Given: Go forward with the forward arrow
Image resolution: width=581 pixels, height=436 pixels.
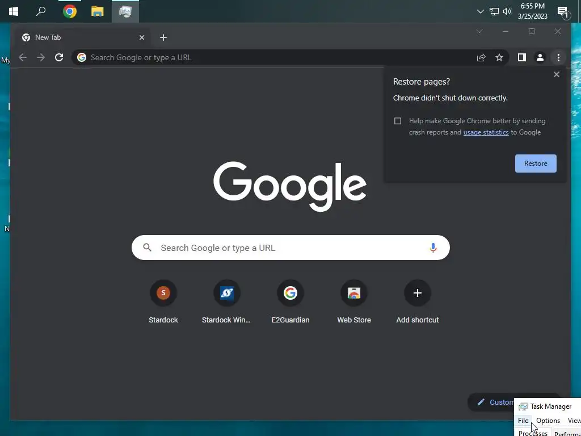Looking at the screenshot, I should [x=41, y=57].
